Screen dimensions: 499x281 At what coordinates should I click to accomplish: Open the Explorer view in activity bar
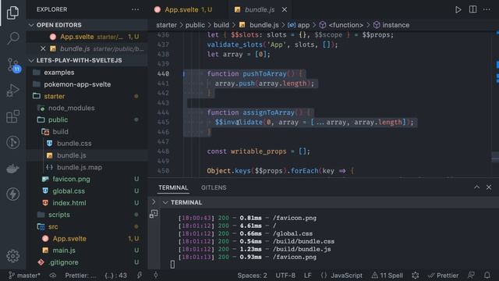click(x=12, y=12)
